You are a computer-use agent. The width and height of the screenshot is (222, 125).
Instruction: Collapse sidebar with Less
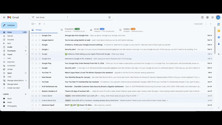point(9,58)
